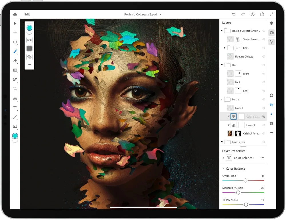
Task: Toggle full screen view arrows
Action: coord(271,14)
